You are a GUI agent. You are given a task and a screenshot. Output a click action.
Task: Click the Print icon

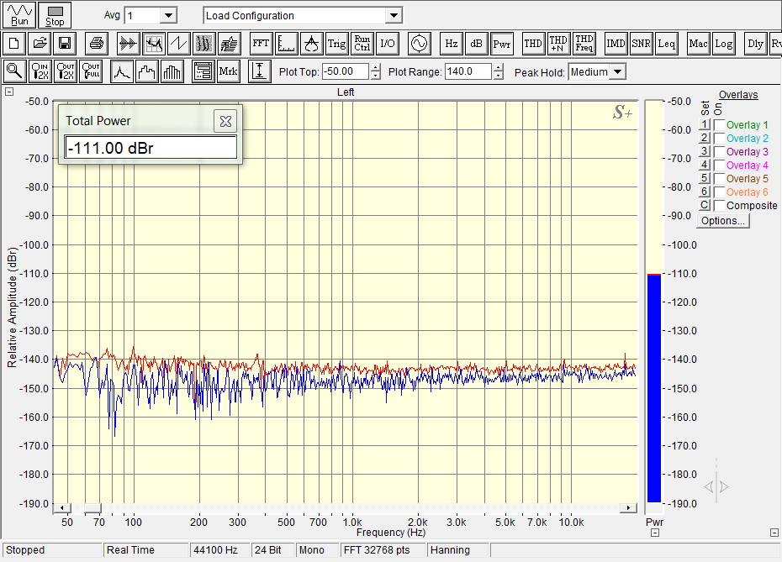[97, 43]
